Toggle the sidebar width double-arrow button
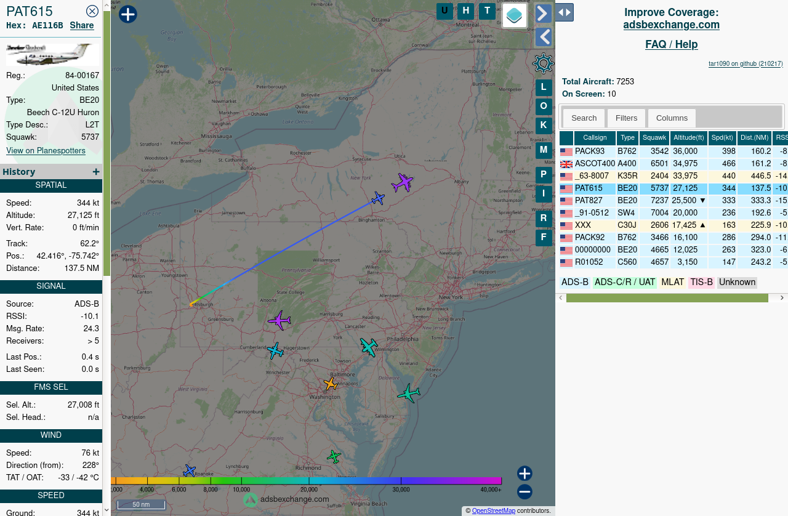Screen dimensions: 788x516 click(564, 12)
